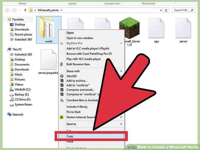Open the recent locations dropdown arrow
The width and height of the screenshot is (200, 150).
pos(20,10)
